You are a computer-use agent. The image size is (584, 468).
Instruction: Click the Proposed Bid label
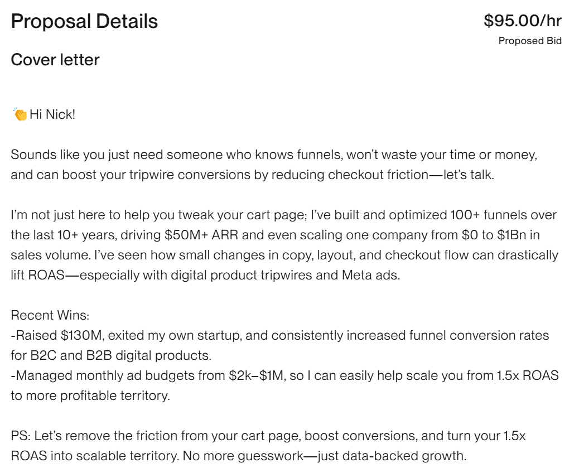tap(530, 41)
